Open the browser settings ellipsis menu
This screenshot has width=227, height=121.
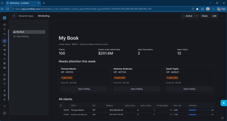[x=213, y=9]
